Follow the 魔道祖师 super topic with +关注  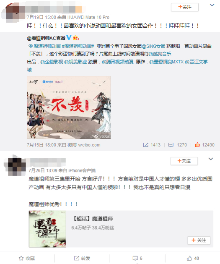199,240
